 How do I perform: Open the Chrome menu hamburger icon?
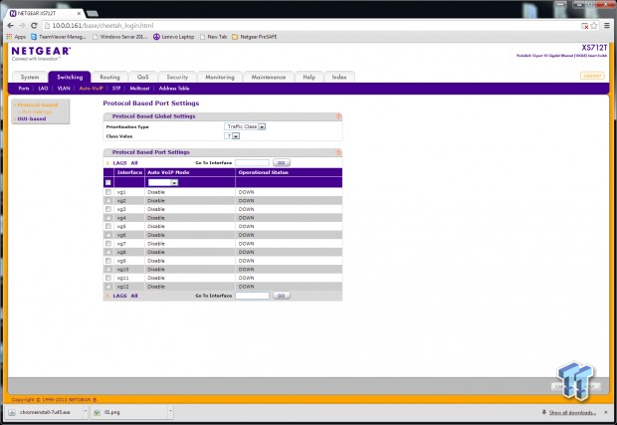[607, 26]
